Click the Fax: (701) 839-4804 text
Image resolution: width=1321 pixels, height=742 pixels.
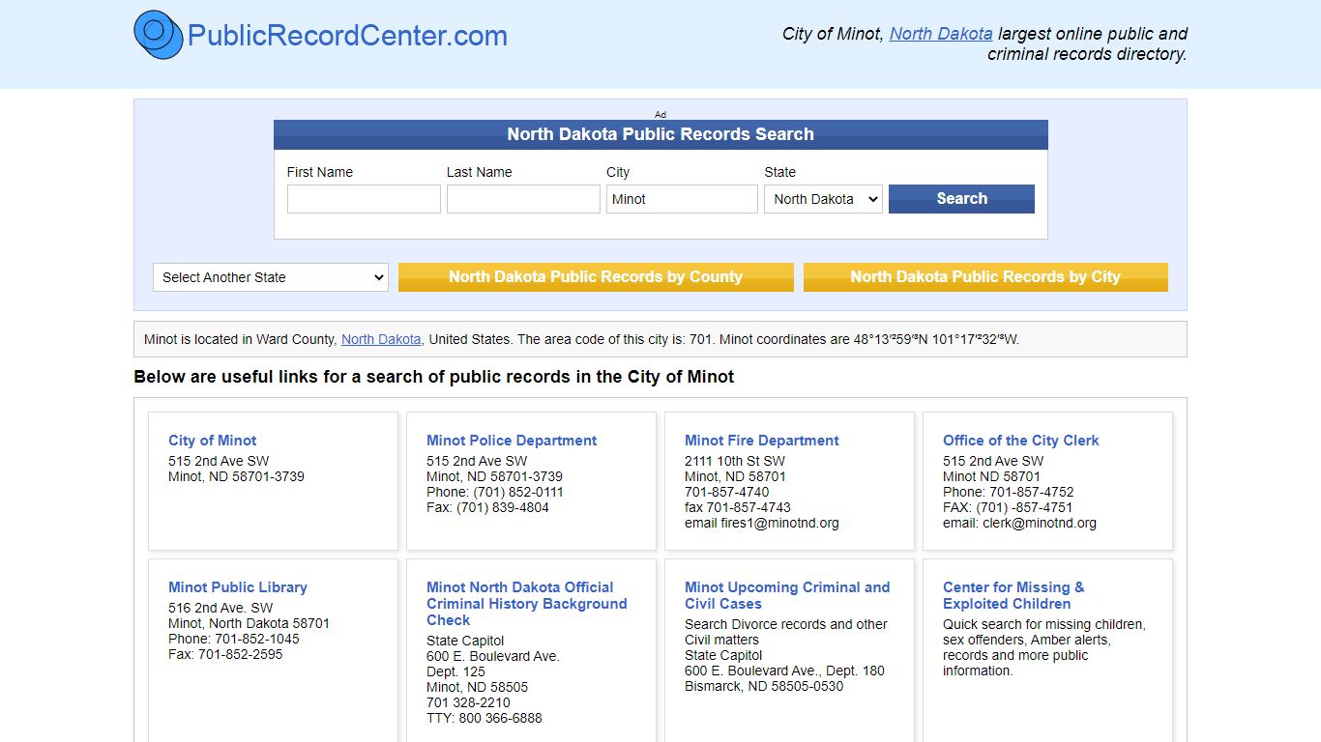(487, 507)
